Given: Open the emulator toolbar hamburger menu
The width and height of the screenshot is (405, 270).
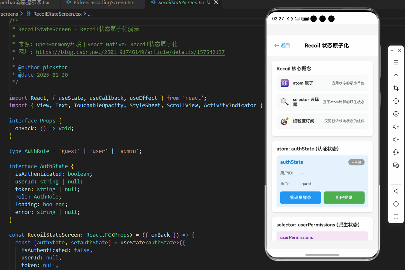Looking at the screenshot, I should (x=396, y=62).
